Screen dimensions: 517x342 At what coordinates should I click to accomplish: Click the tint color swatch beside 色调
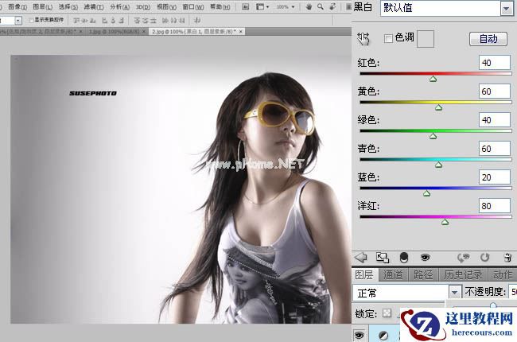tap(425, 39)
